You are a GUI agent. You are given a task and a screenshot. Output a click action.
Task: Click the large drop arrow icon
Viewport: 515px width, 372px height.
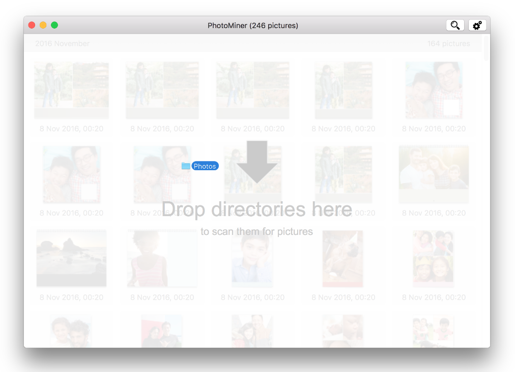point(257,162)
